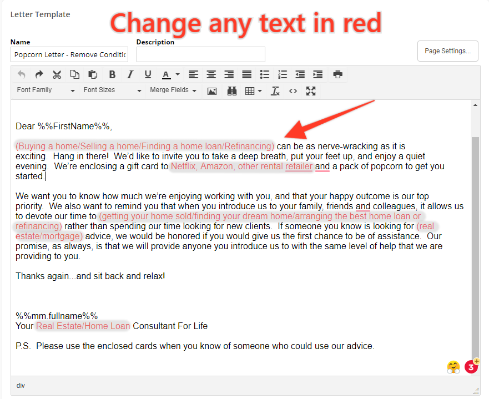Click red text Netflix, Amazon
Image resolution: width=489 pixels, height=399 pixels.
241,166
